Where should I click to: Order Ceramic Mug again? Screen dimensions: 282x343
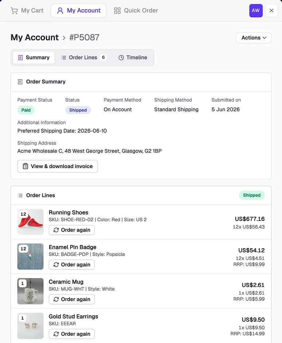(x=72, y=299)
